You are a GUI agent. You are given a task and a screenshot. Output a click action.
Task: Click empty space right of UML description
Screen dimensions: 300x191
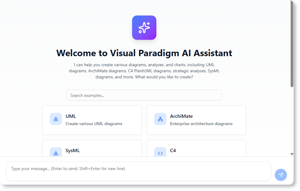tap(132, 124)
